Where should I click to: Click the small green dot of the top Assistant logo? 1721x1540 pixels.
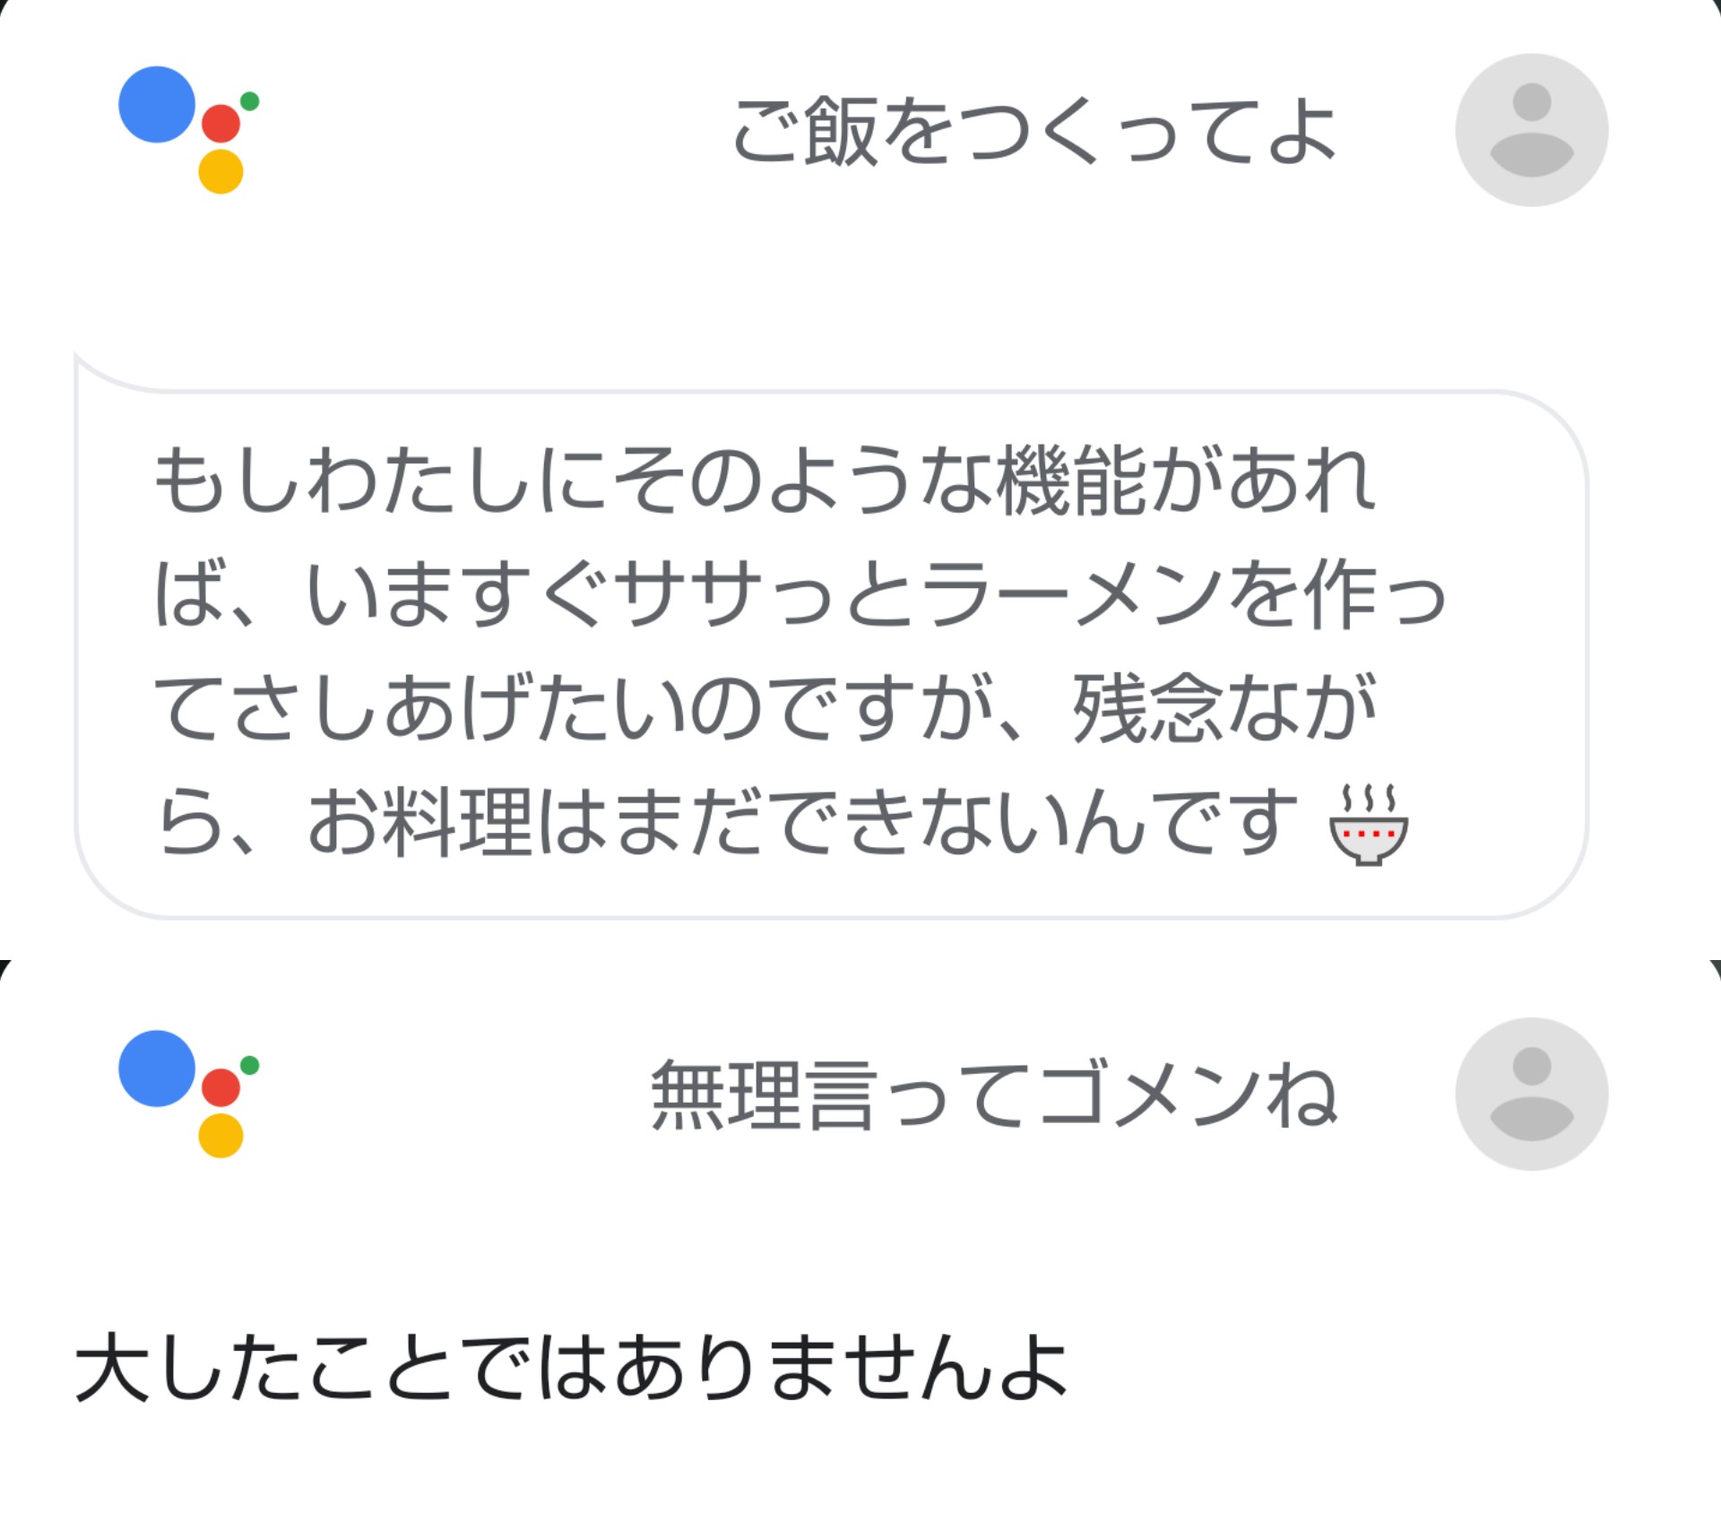point(250,101)
